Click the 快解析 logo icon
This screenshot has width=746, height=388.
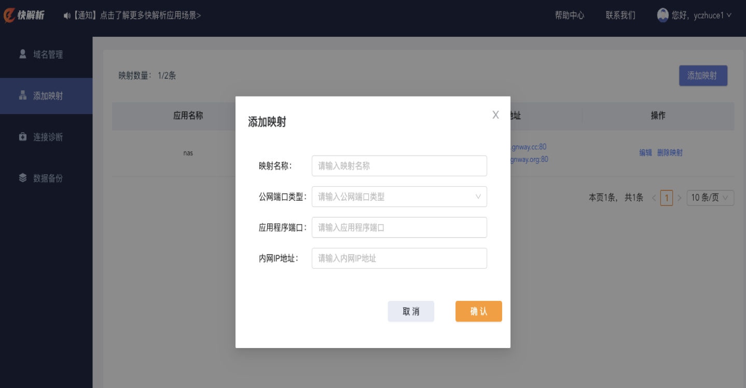pyautogui.click(x=10, y=16)
